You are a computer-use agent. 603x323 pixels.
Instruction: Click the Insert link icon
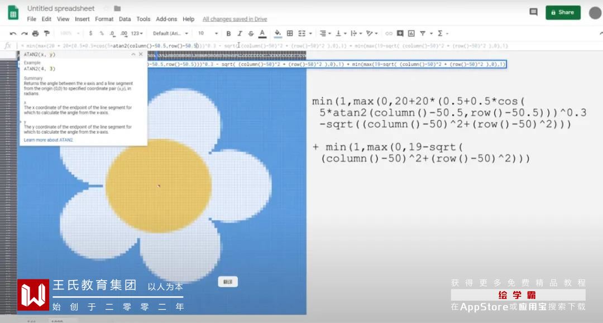point(389,34)
